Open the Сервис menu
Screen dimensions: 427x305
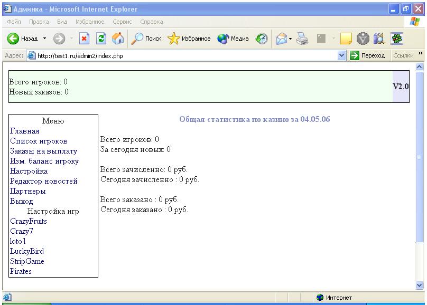tap(122, 22)
